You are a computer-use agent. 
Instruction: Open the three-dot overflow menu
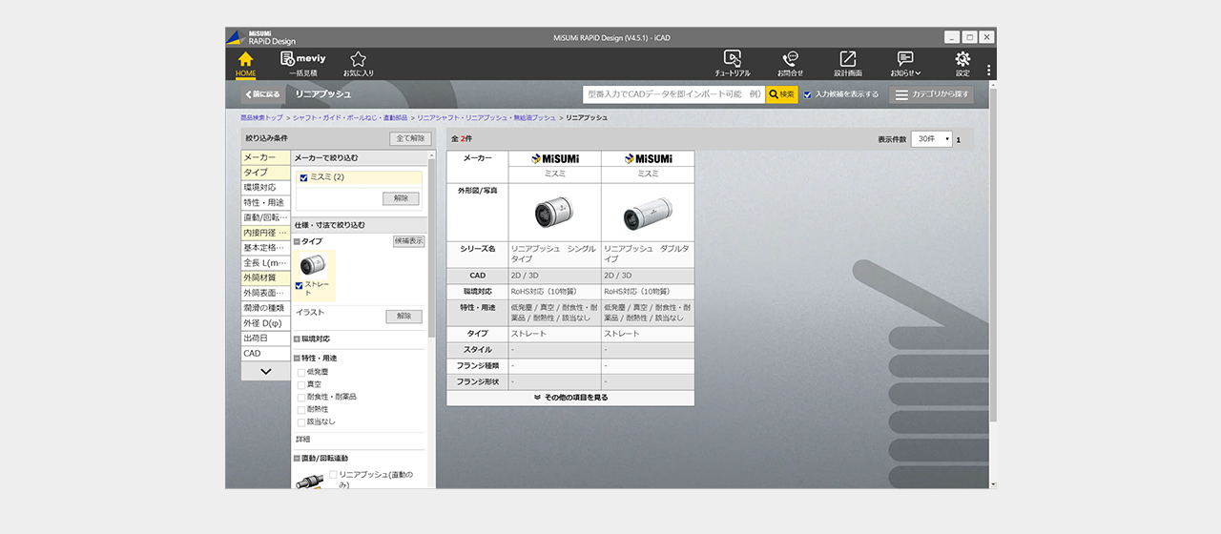tap(988, 71)
